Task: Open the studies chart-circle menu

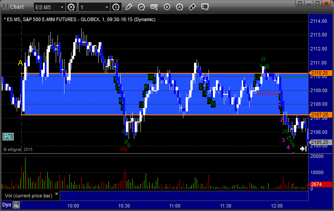Action: [141, 7]
